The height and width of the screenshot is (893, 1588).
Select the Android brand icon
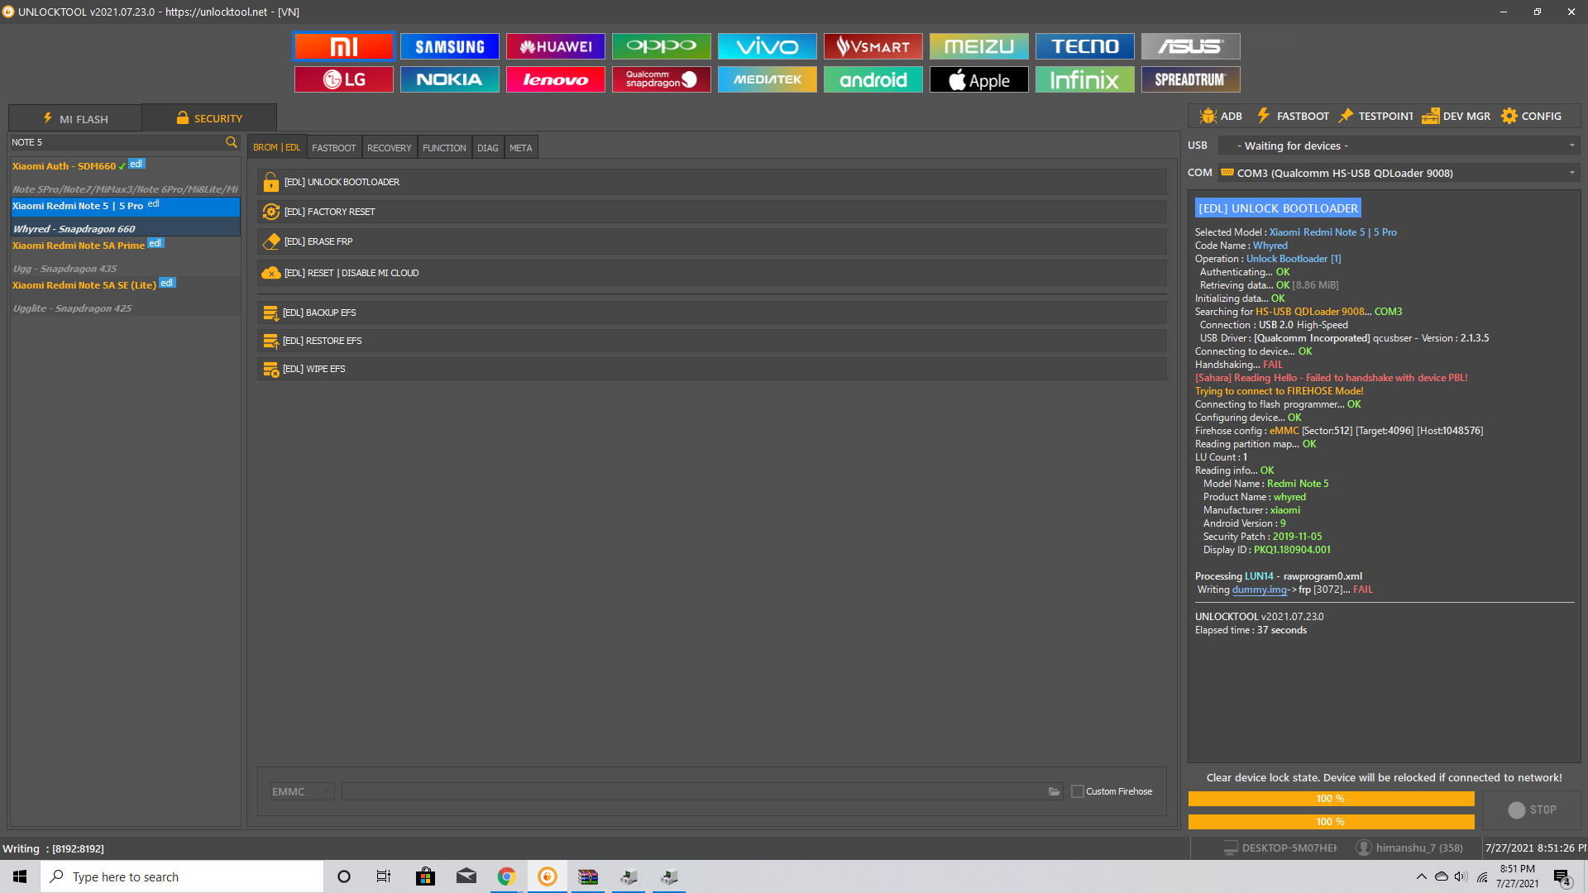(x=873, y=79)
